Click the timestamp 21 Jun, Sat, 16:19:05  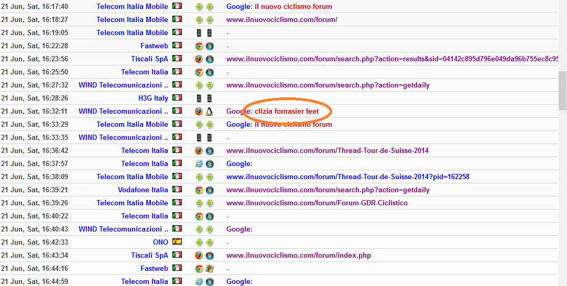point(35,33)
